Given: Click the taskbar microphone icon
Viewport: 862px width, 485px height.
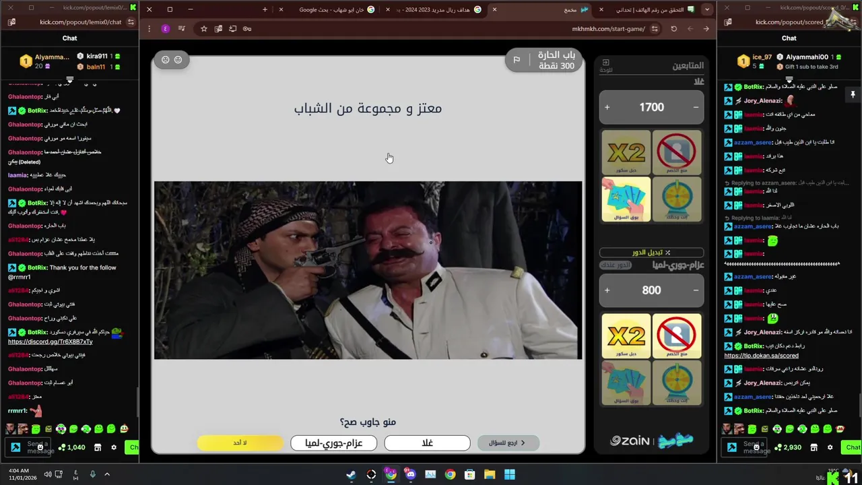Looking at the screenshot, I should 92,475.
